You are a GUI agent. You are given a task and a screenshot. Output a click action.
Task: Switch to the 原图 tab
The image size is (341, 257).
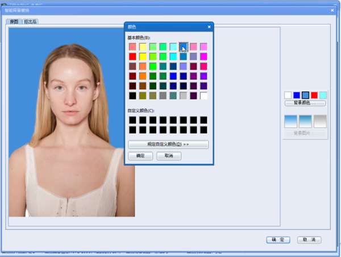pos(14,22)
